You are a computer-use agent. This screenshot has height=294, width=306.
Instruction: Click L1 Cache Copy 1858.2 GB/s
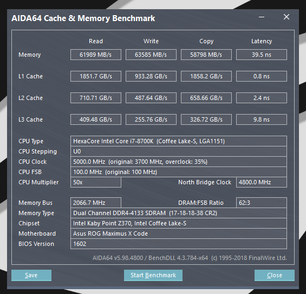coord(206,76)
